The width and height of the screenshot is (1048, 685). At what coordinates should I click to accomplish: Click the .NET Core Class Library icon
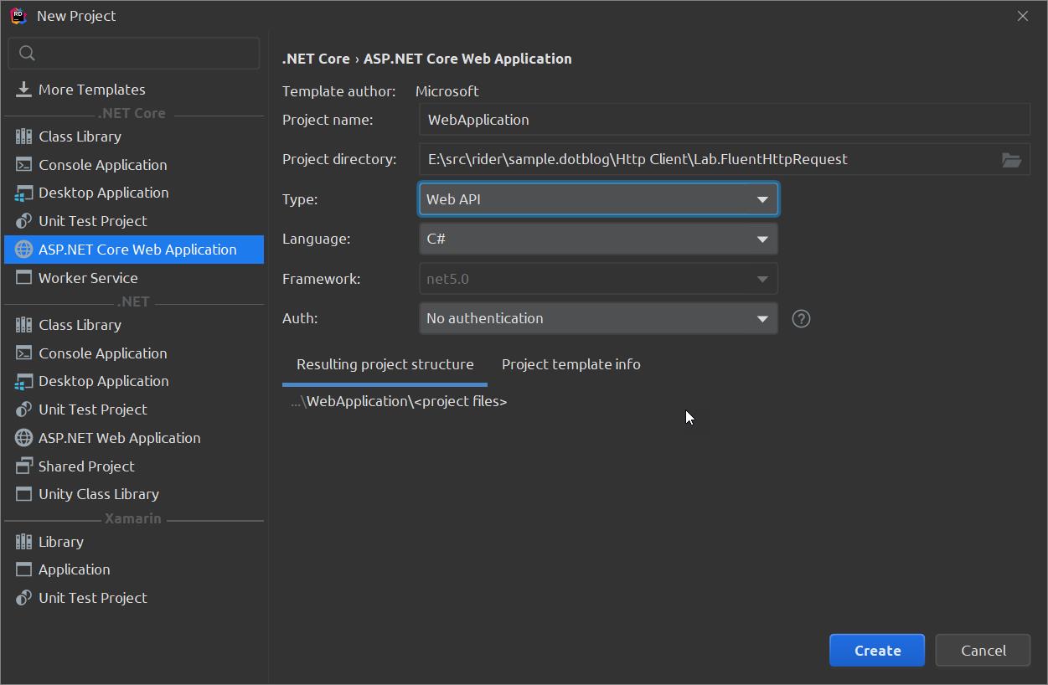pos(23,136)
